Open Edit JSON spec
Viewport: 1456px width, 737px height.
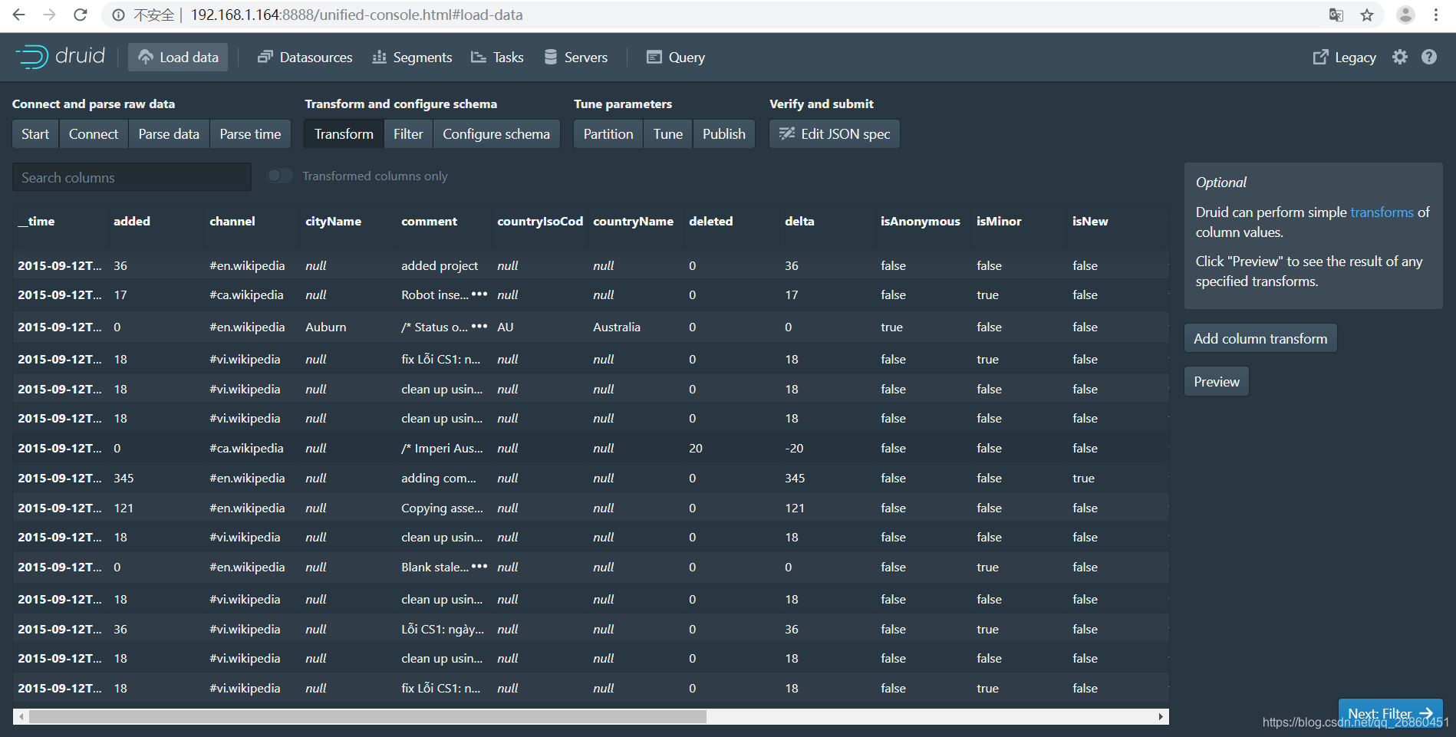835,133
